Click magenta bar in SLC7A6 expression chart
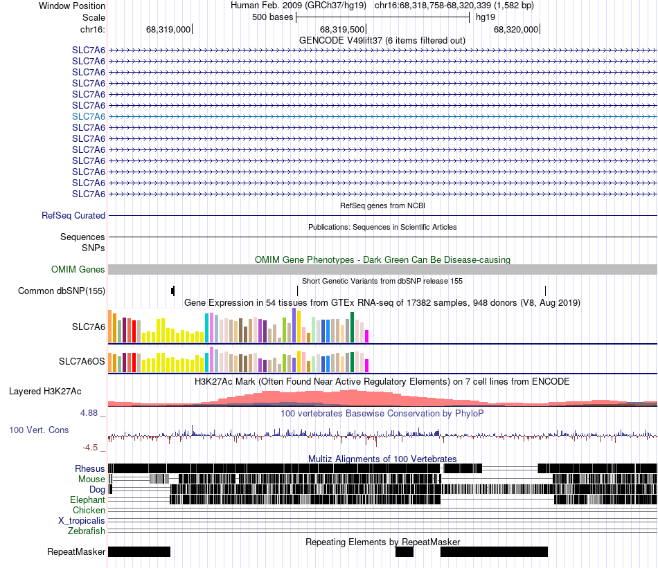This screenshot has height=568, width=658. [367, 337]
